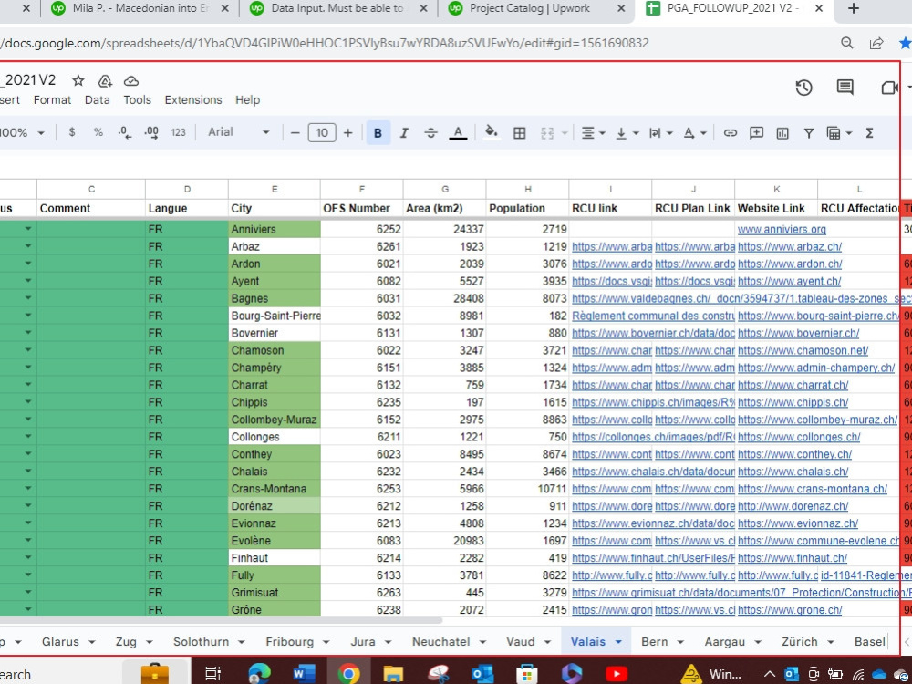
Task: Click browser zoom magnifier icon
Action: click(847, 43)
